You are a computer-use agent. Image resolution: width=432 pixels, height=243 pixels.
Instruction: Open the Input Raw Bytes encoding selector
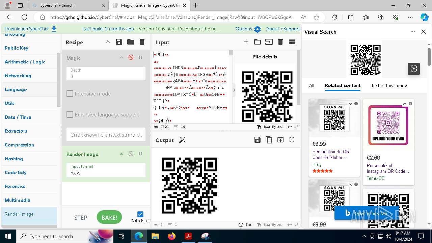coord(269,127)
